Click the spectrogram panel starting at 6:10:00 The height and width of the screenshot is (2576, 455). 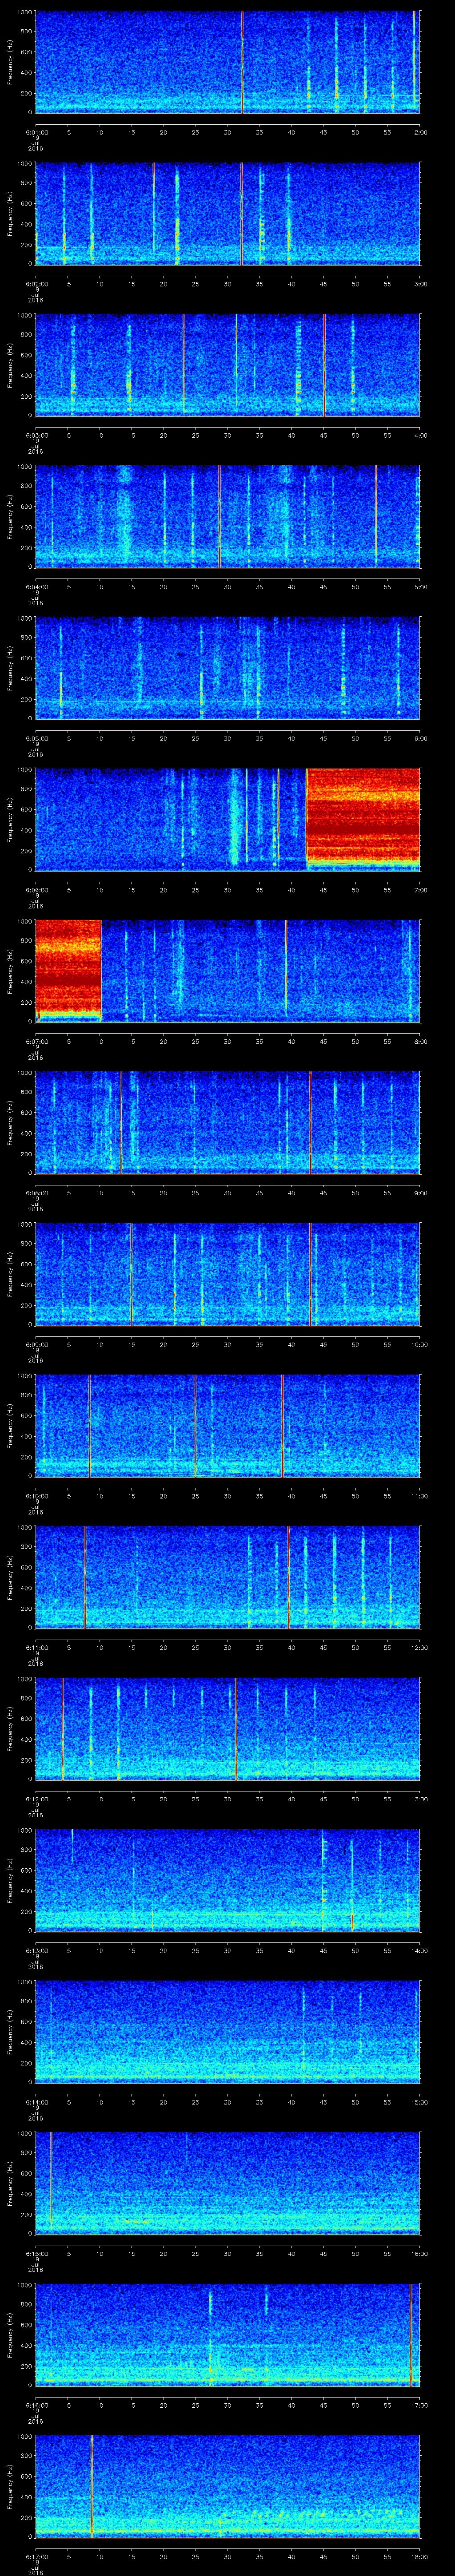click(x=227, y=1426)
